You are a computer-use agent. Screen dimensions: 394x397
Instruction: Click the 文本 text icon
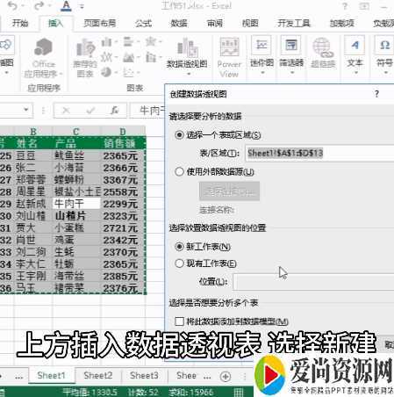355,46
